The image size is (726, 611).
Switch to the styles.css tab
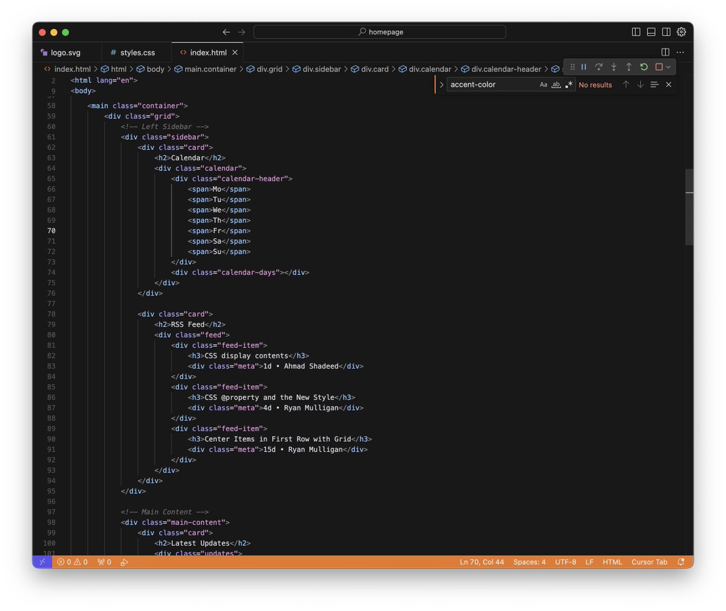coord(136,53)
